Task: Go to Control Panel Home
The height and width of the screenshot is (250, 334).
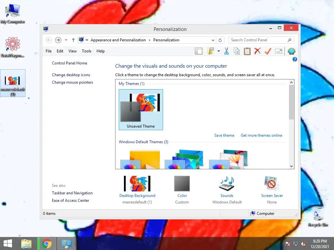Action: 69,63
